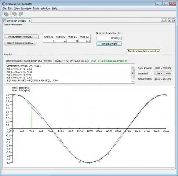This screenshot has width=178, height=176.
Task: Click the Angle B2 column header
Action: (84, 37)
